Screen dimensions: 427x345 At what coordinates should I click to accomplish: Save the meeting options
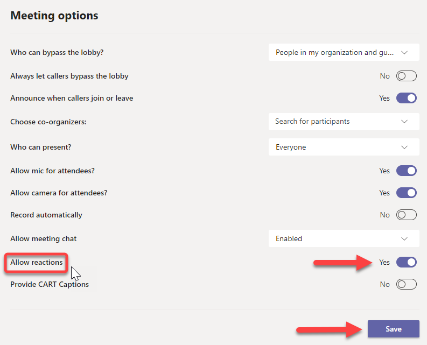(x=393, y=329)
